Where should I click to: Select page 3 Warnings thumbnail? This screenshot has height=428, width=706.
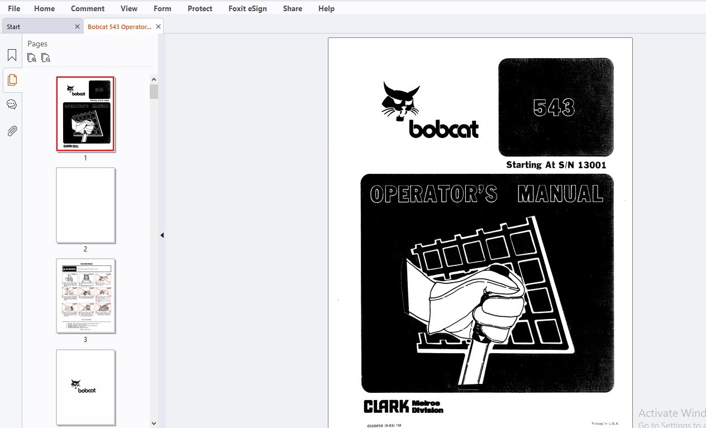point(85,296)
